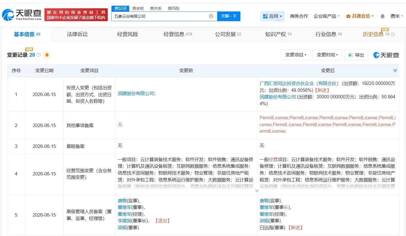Click the 2026-06-15 date in row 4
The width and height of the screenshot is (406, 236).
pos(44,174)
